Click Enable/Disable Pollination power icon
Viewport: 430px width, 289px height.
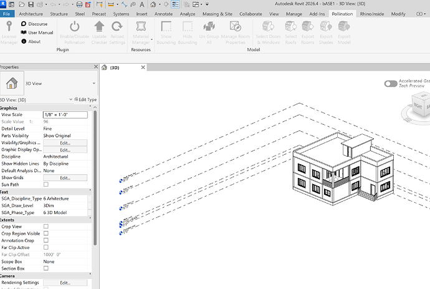75,27
